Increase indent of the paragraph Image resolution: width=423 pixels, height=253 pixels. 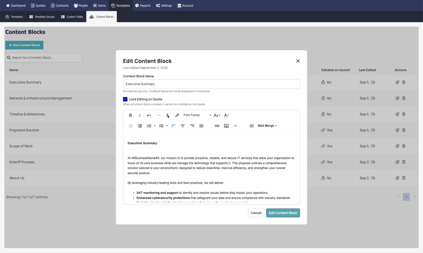pyautogui.click(x=140, y=126)
